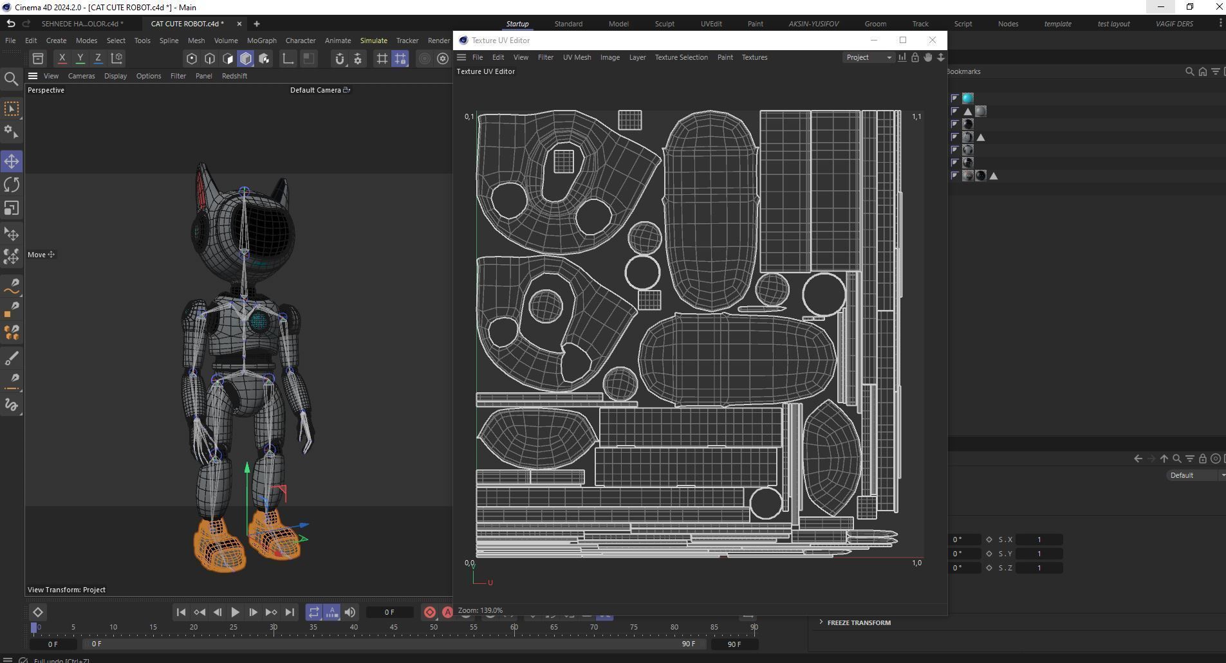Toggle Y axis lock
The image size is (1226, 663).
(80, 58)
